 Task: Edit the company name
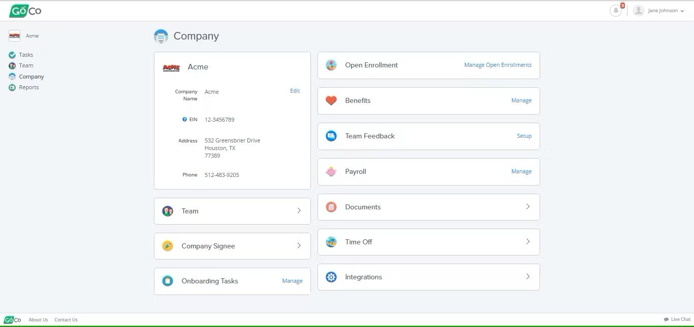tap(295, 91)
